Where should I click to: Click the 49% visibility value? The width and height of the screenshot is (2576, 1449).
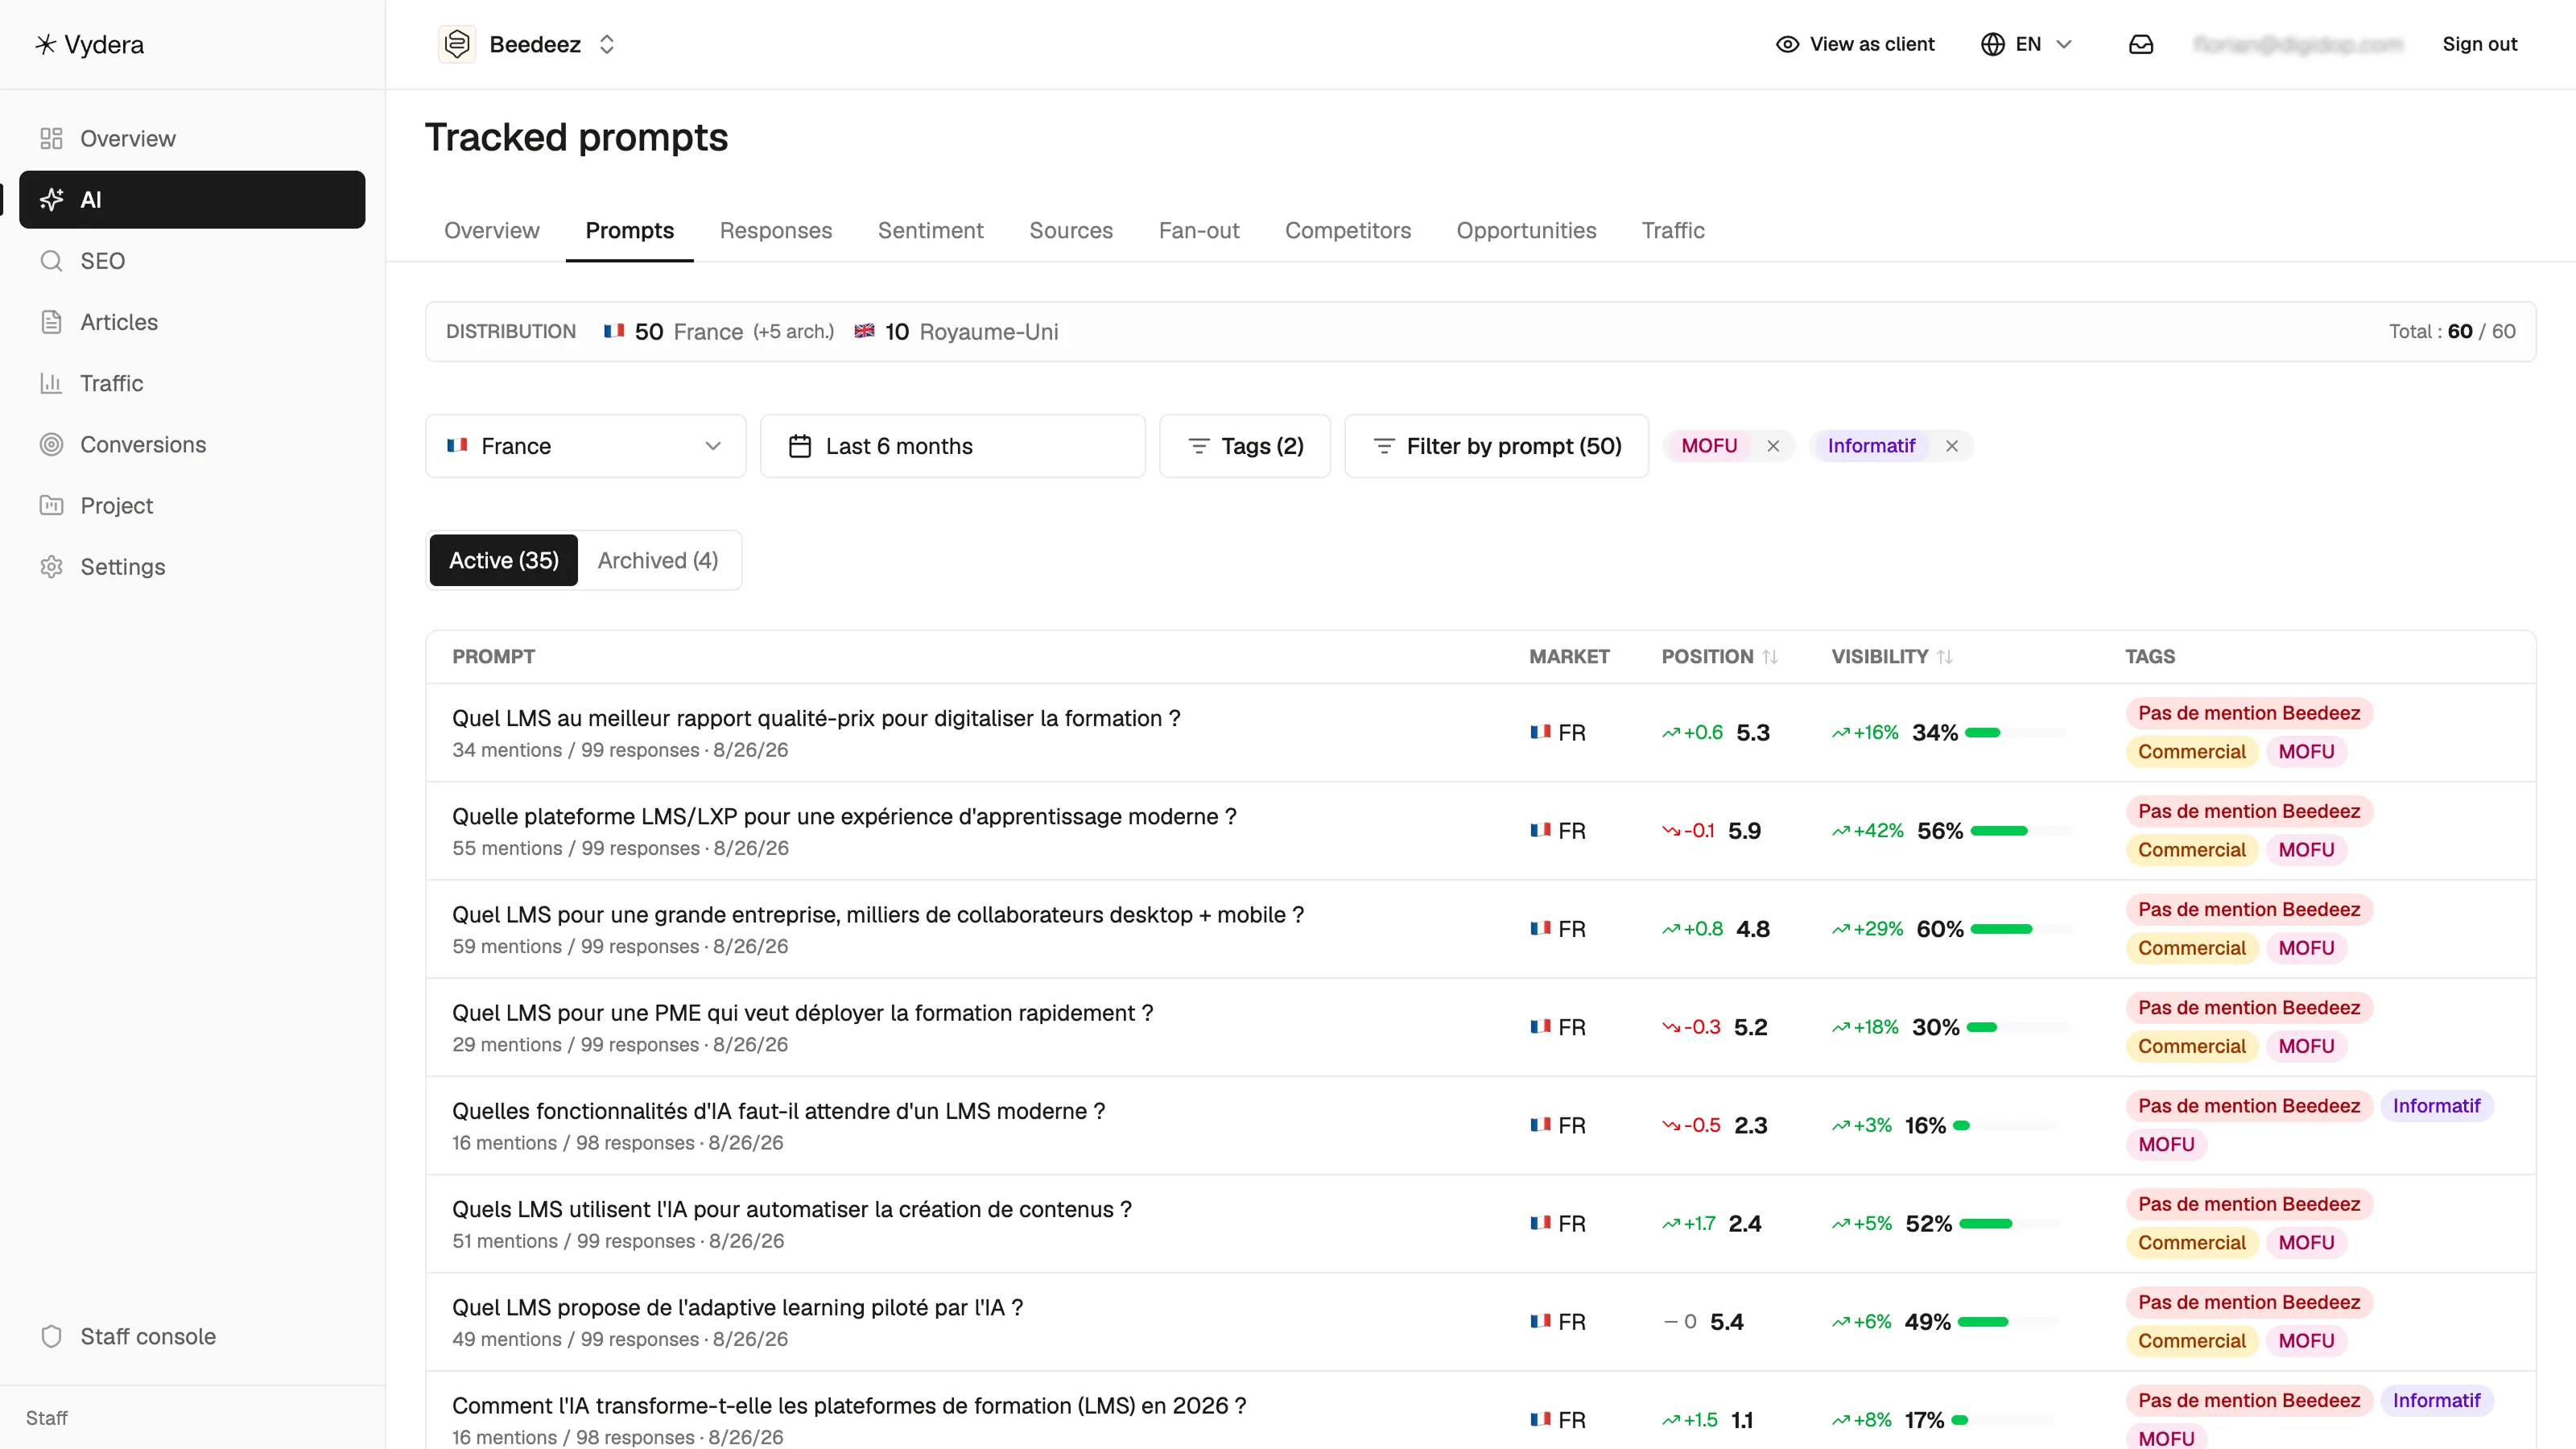pos(1928,1322)
